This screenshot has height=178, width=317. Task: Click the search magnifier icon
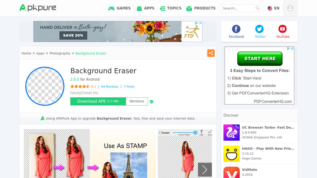pos(257,8)
